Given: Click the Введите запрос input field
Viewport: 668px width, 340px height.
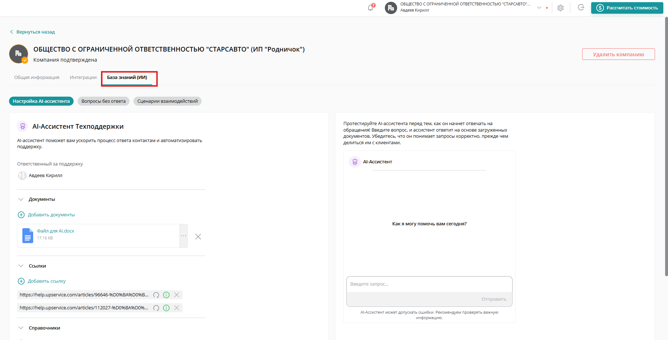Looking at the screenshot, I should [x=429, y=284].
